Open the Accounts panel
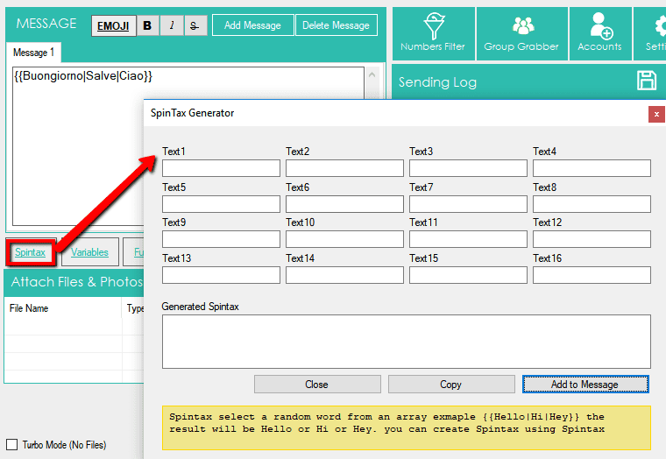 (600, 33)
